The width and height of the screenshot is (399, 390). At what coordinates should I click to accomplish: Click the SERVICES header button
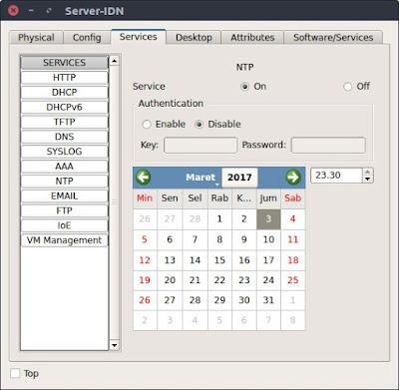65,63
